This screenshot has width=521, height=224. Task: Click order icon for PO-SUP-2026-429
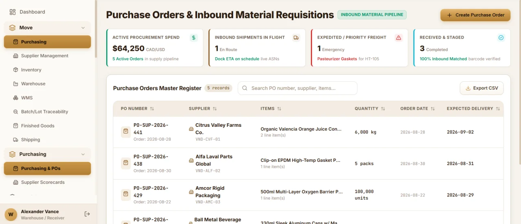(126, 195)
